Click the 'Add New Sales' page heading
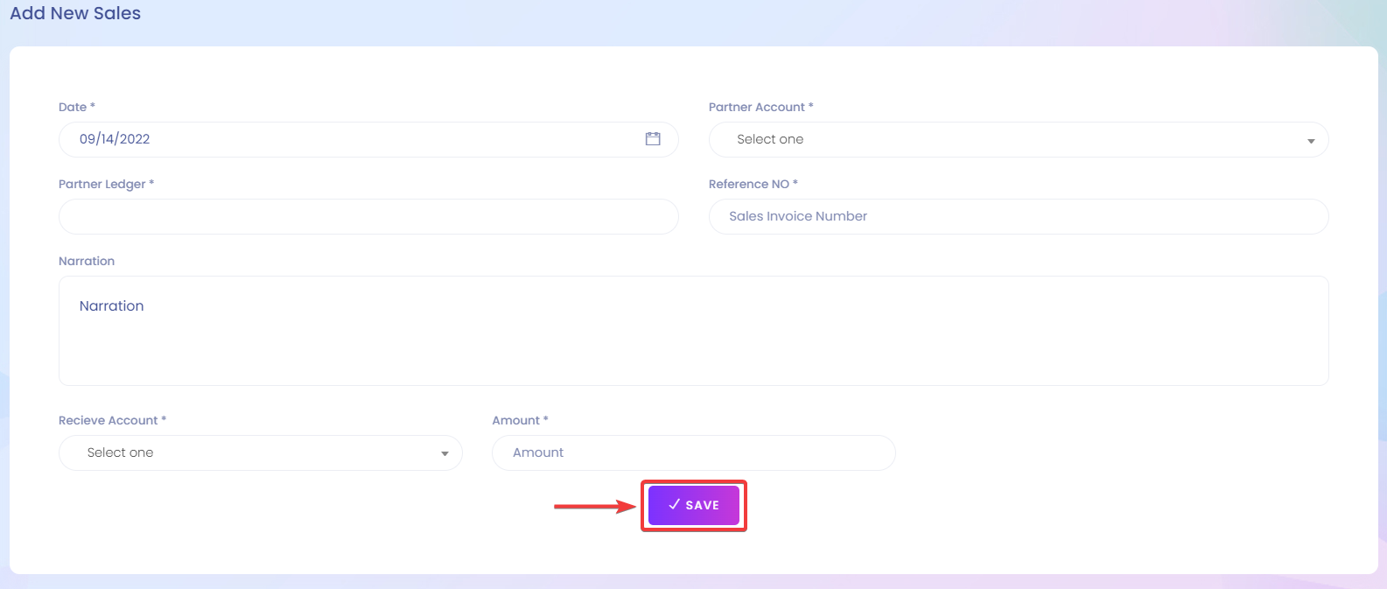 75,13
